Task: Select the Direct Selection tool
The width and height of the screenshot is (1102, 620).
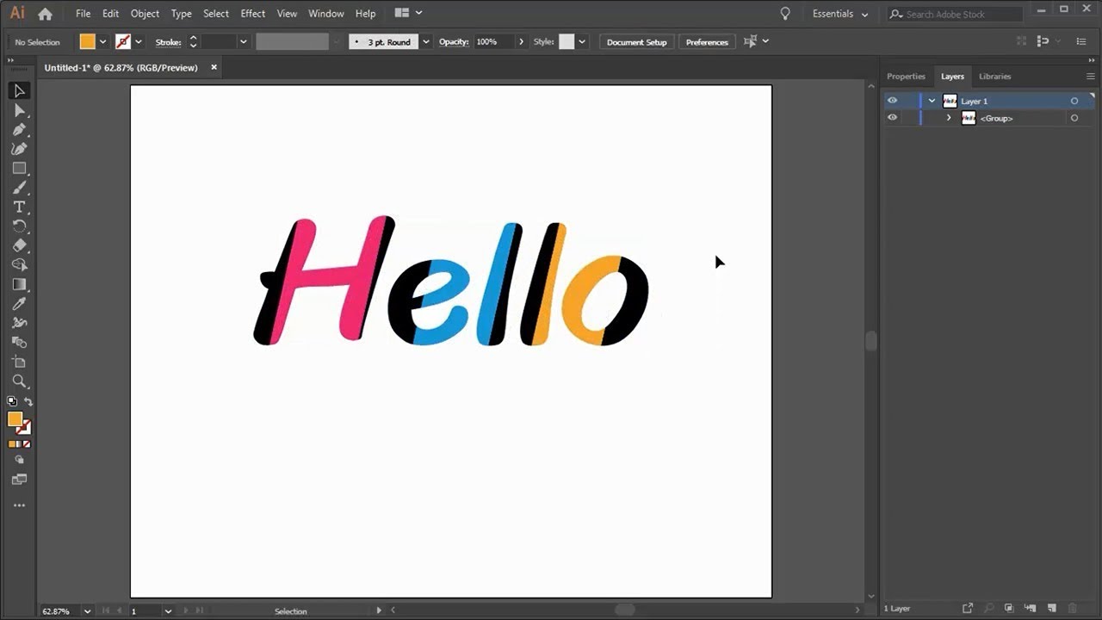Action: click(x=19, y=110)
